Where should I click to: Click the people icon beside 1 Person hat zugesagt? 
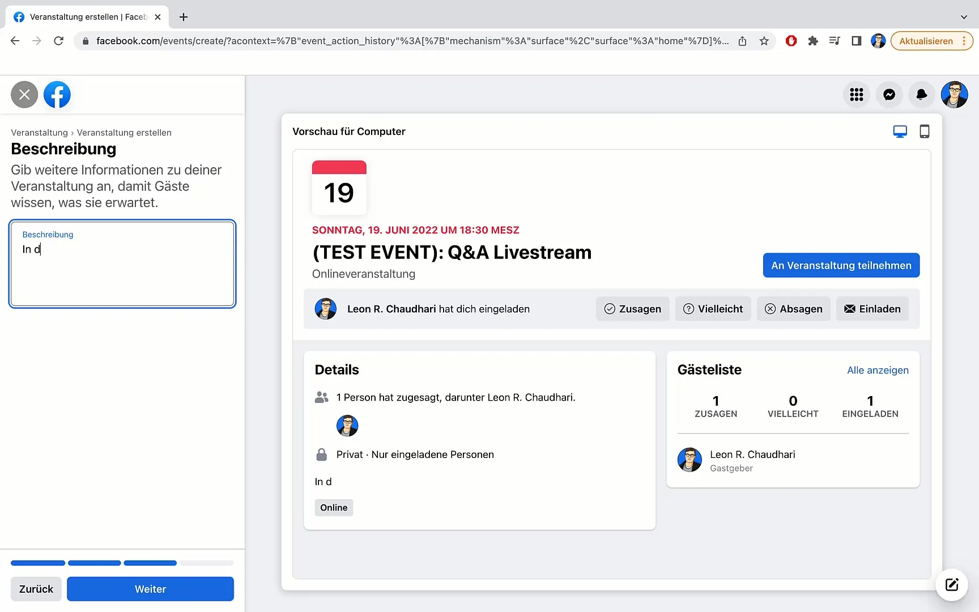coord(321,397)
